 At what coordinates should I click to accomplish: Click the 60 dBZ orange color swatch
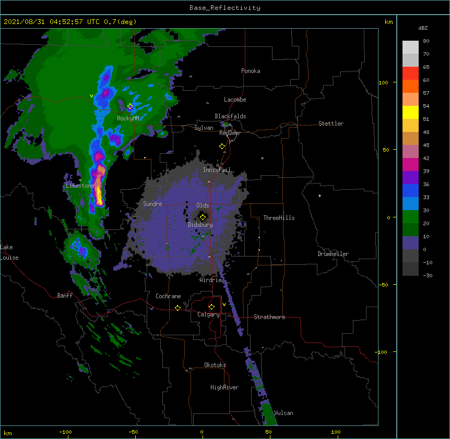(410, 86)
